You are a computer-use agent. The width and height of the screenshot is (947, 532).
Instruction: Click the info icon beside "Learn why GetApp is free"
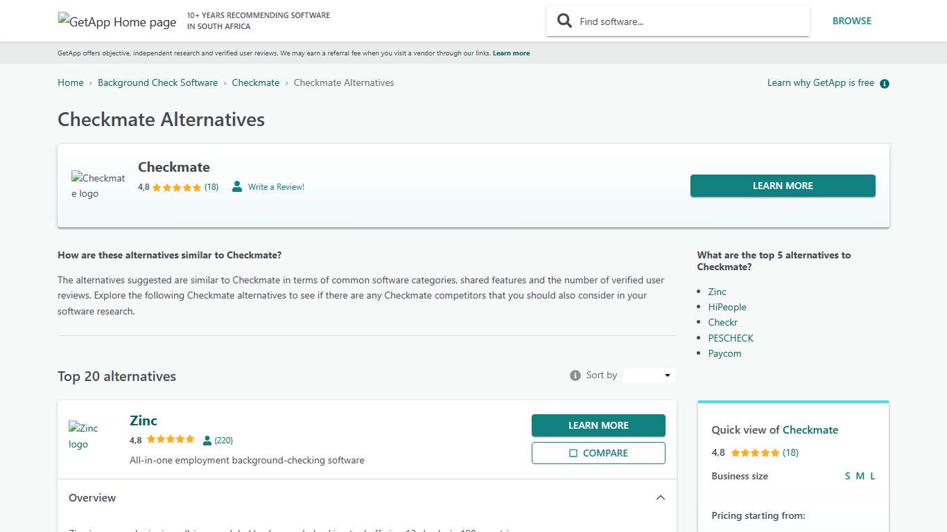point(884,83)
